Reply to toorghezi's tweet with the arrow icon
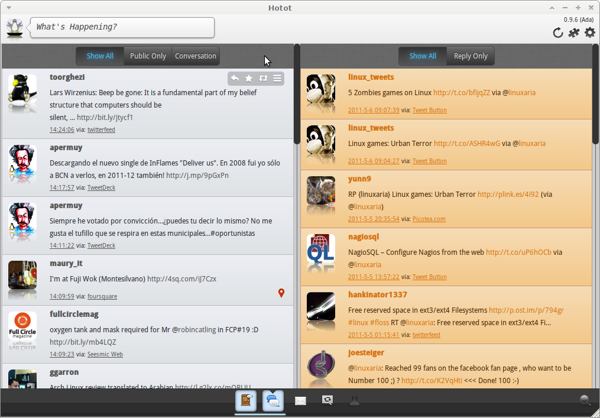Image resolution: width=600 pixels, height=418 pixels. tap(235, 79)
